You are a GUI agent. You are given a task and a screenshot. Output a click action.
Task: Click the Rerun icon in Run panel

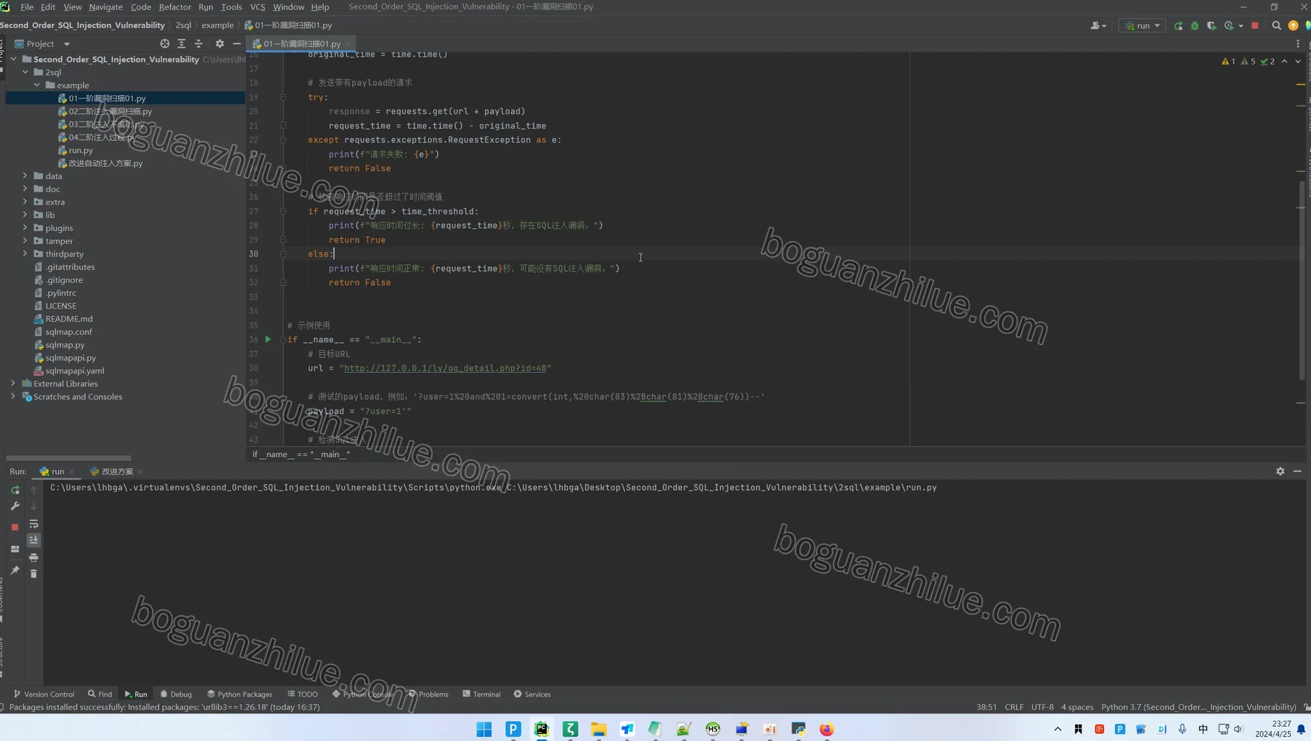15,490
